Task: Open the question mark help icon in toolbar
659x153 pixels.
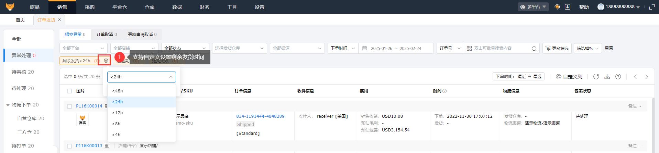Action: 618,77
